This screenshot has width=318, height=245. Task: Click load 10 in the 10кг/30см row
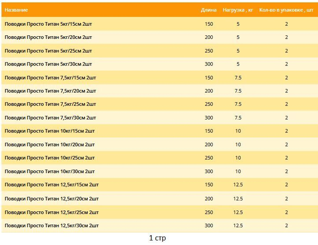coord(238,171)
